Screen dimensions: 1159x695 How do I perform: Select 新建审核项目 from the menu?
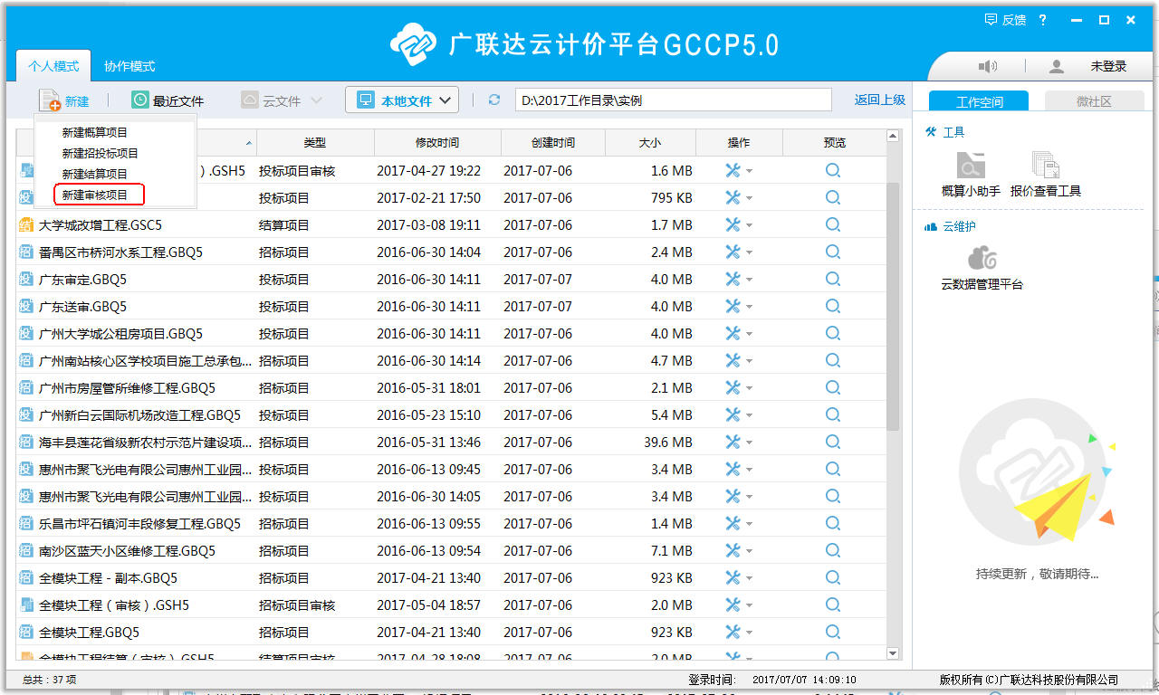(x=95, y=195)
